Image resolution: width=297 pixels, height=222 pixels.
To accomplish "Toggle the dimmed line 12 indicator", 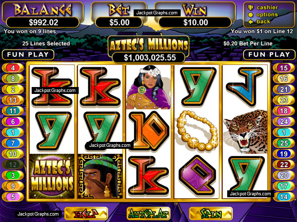I will coord(13,165).
